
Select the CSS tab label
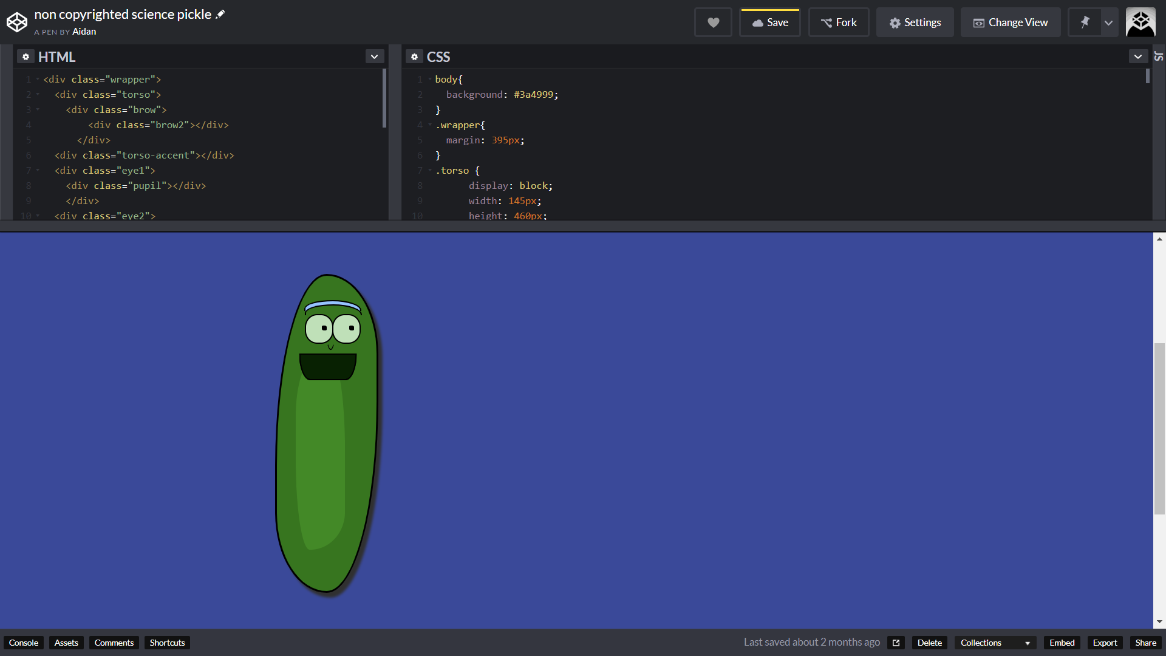click(440, 56)
